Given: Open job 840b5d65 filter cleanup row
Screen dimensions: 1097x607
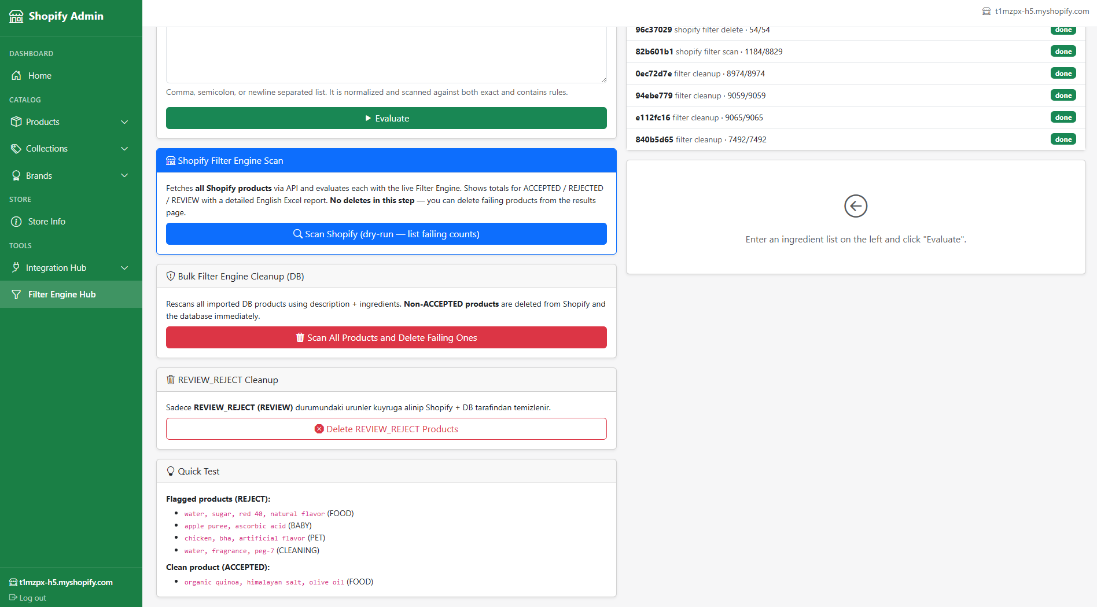Looking at the screenshot, I should click(856, 139).
